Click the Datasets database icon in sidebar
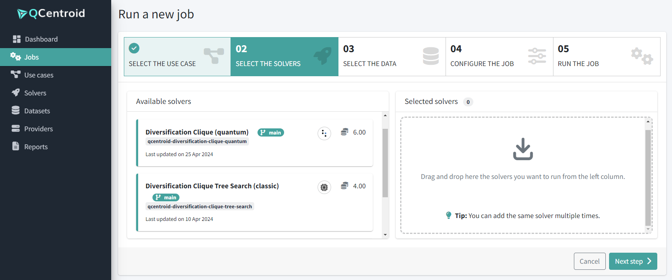 (16, 110)
